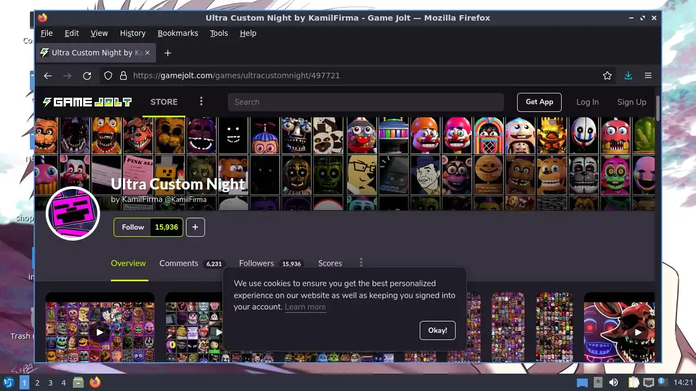Go back with the browser back arrow

[x=48, y=75]
